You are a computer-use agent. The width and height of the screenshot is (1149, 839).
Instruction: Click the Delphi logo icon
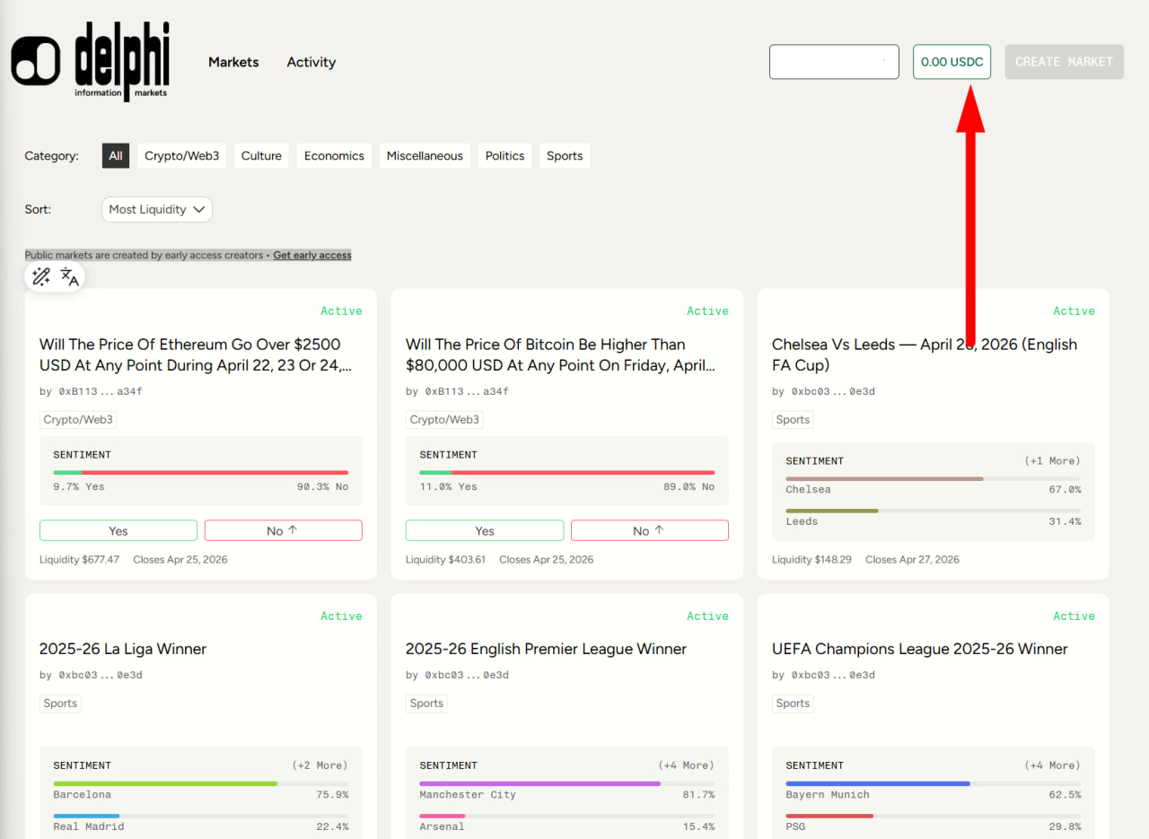coord(36,61)
